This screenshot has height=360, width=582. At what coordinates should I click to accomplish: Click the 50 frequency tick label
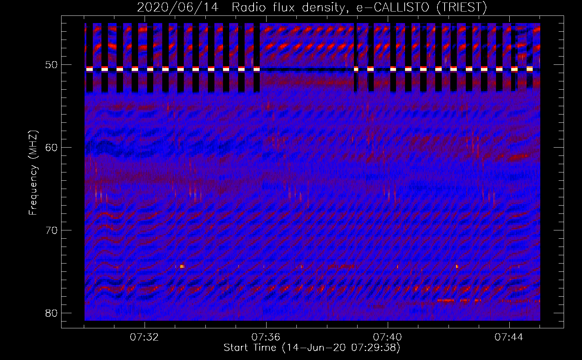[x=52, y=65]
